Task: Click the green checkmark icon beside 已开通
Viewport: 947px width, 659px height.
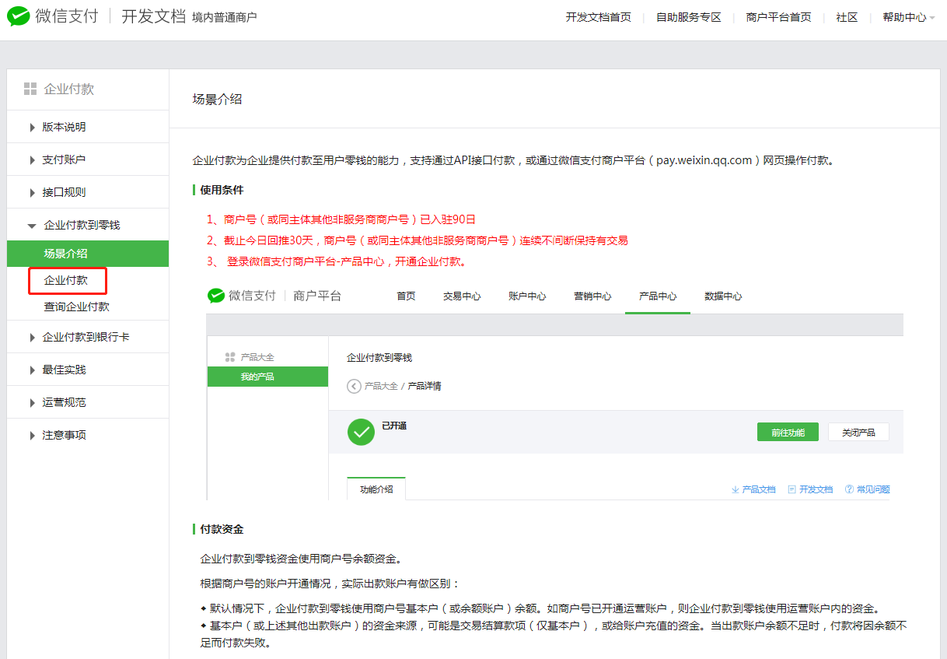Action: click(361, 432)
